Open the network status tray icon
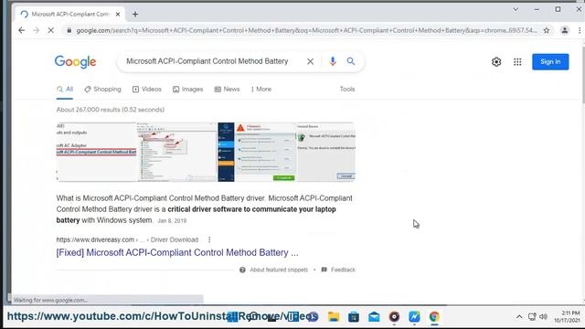The image size is (585, 329). 532,317
